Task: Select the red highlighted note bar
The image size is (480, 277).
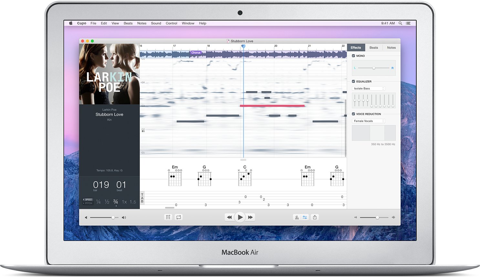Action: 272,106
